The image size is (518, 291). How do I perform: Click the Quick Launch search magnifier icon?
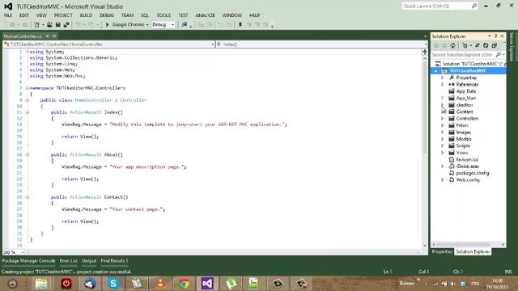474,6
